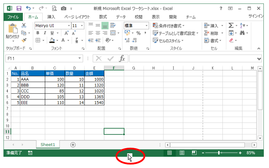Switch to the 表示 tab

(156, 17)
